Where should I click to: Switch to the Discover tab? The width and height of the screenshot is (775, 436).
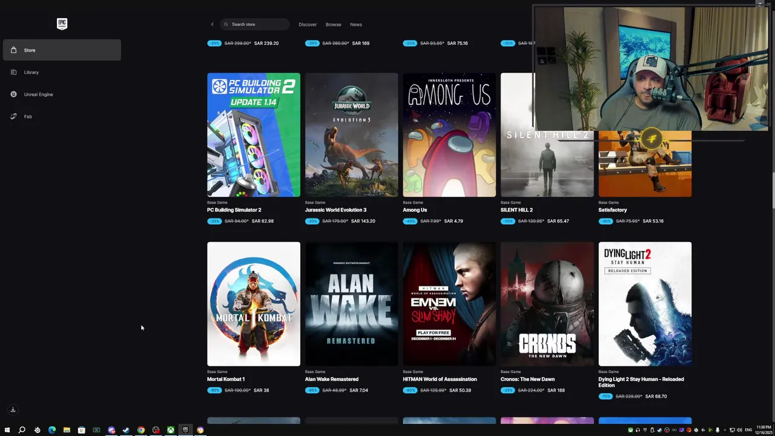308,24
